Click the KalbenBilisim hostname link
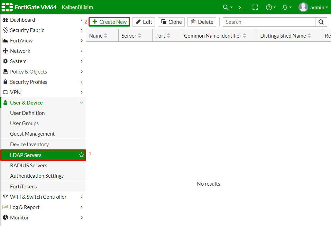Screen dimensions: 331x226 77,7
